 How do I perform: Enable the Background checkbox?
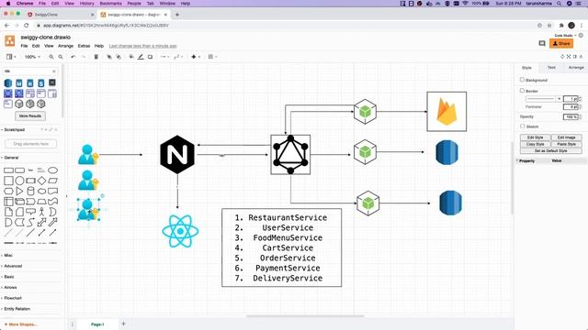(x=522, y=80)
